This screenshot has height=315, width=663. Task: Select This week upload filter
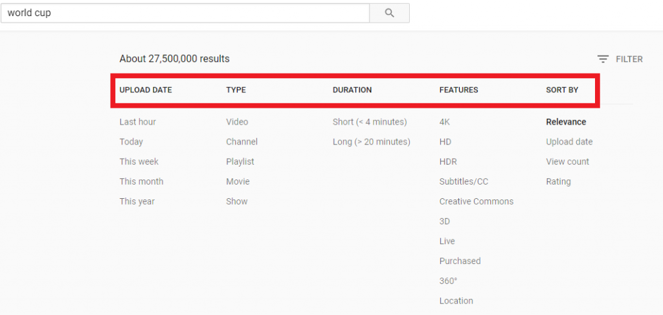(x=139, y=161)
